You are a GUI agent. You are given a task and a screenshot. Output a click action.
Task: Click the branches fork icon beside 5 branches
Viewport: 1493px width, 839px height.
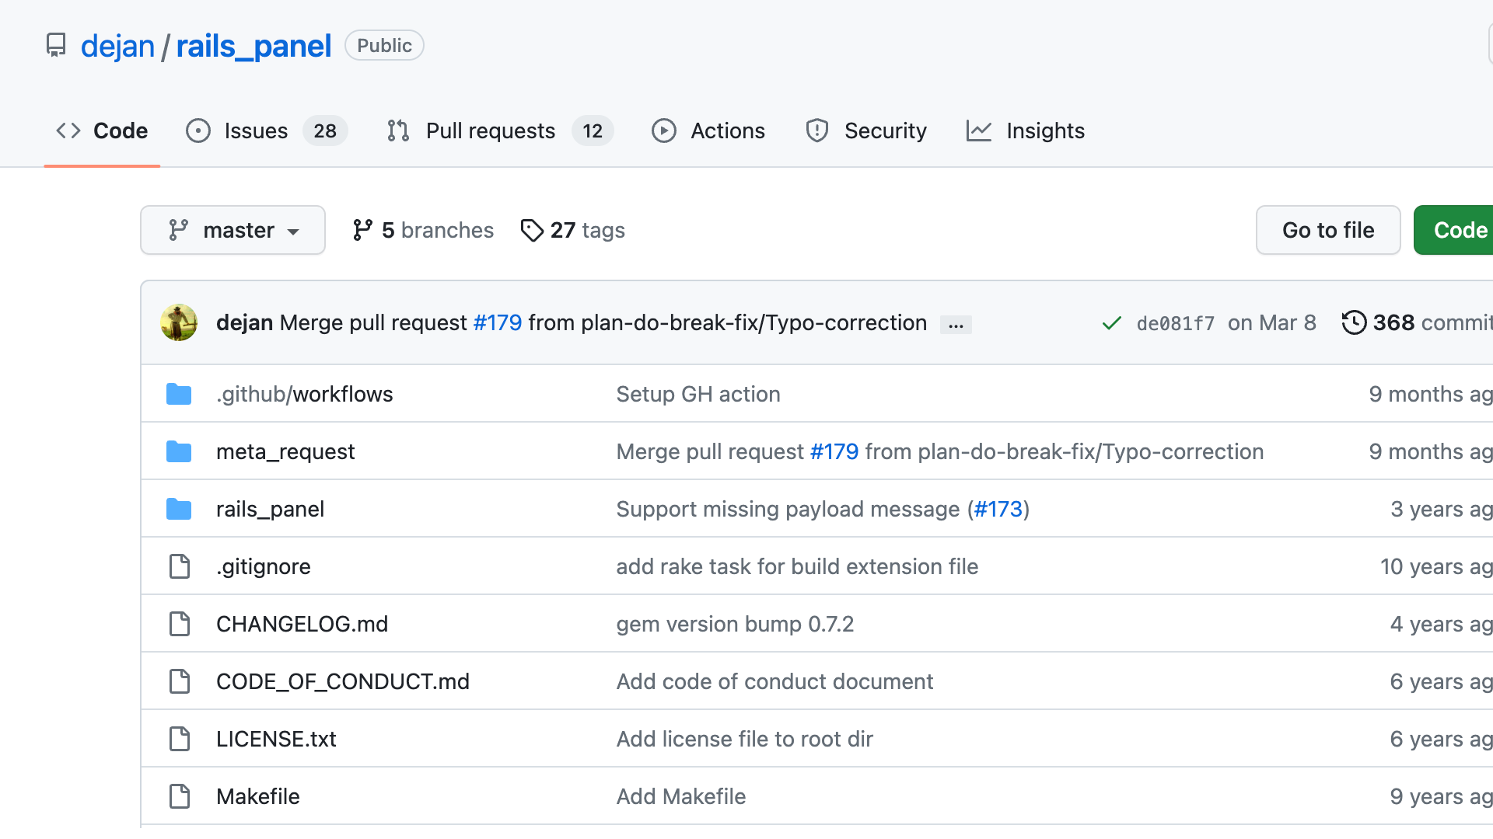tap(362, 230)
